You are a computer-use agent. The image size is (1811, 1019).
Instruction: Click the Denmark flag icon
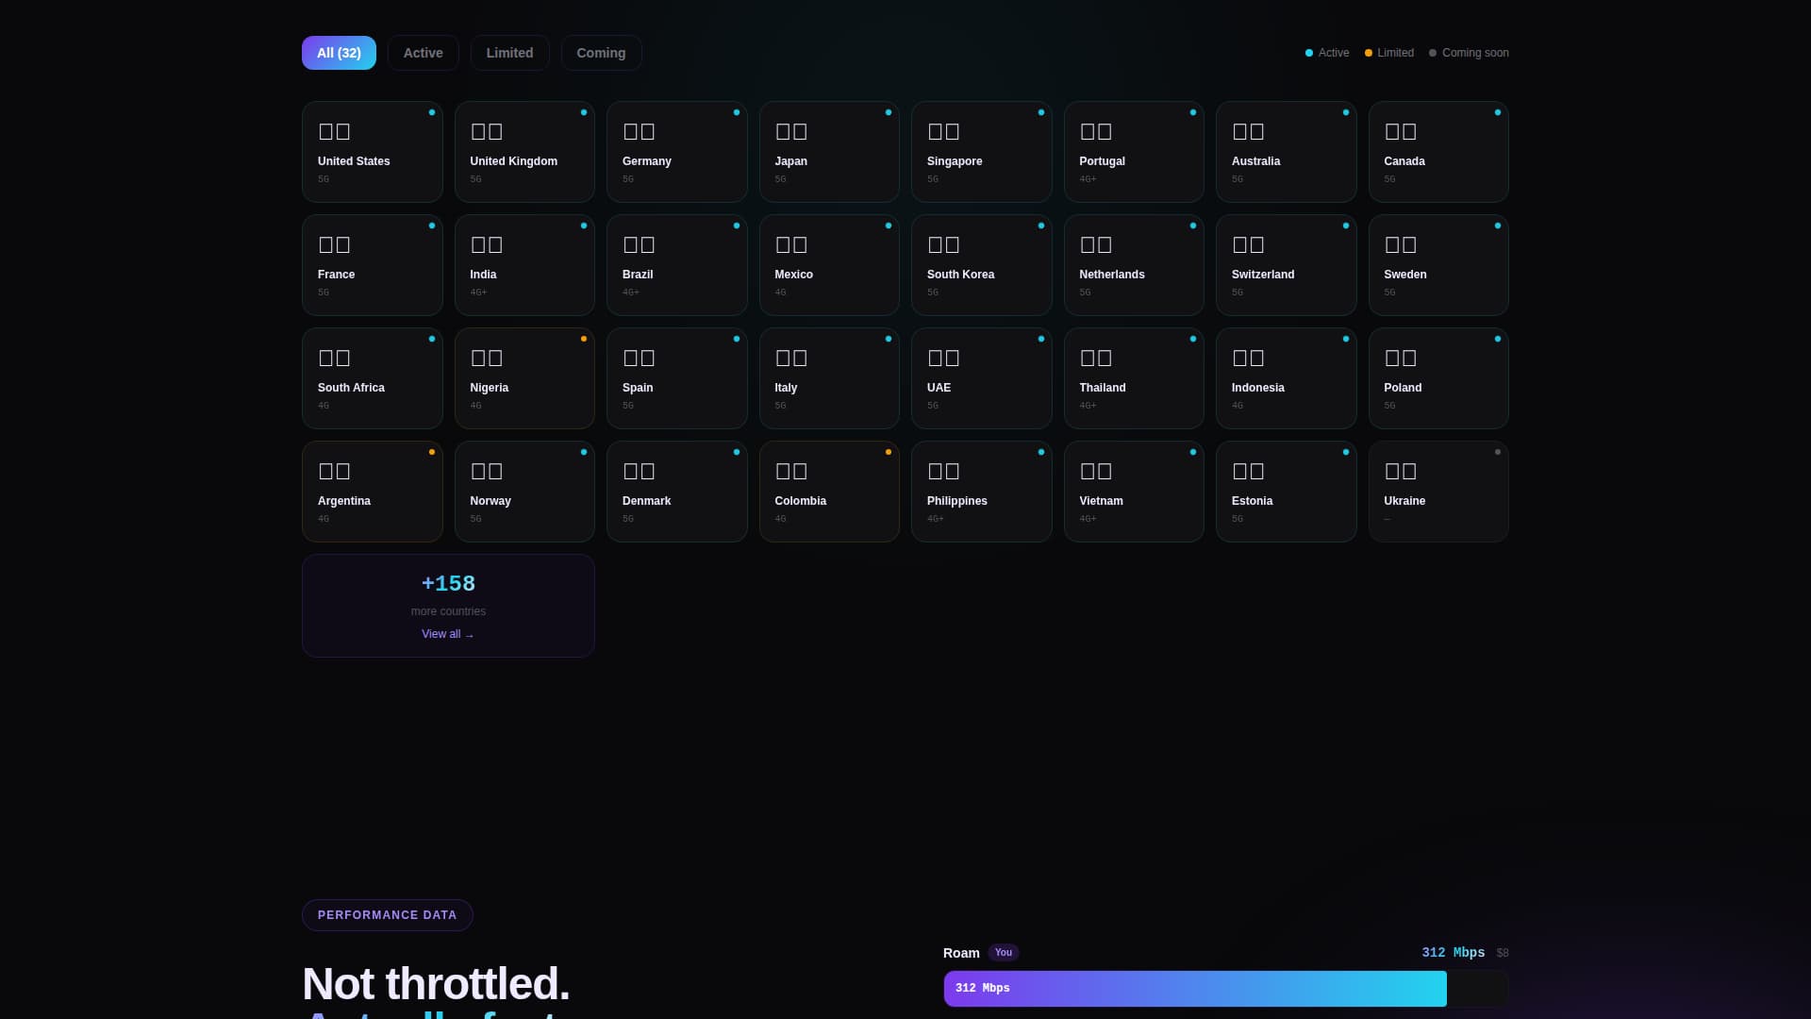[639, 471]
